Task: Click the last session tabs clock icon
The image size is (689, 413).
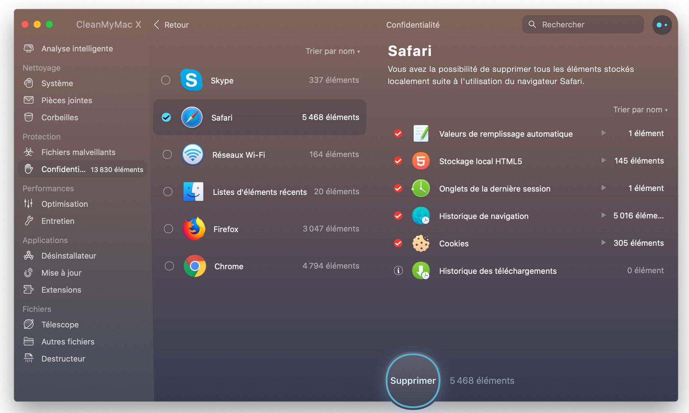Action: 421,188
